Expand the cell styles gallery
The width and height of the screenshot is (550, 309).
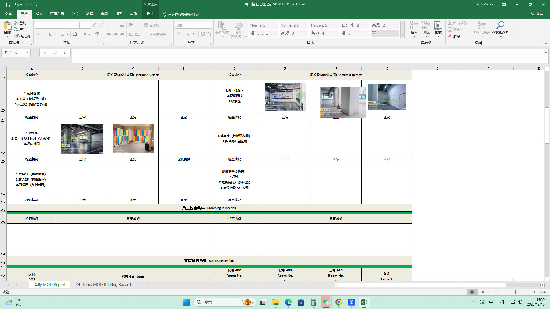(x=402, y=35)
